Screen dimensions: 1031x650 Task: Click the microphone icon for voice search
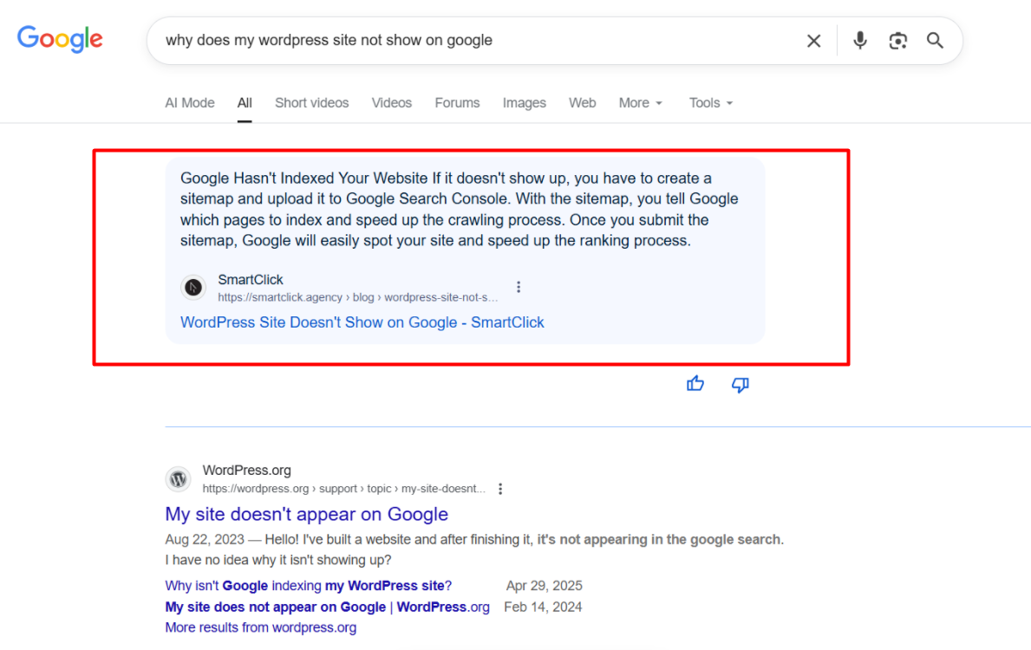click(x=858, y=40)
